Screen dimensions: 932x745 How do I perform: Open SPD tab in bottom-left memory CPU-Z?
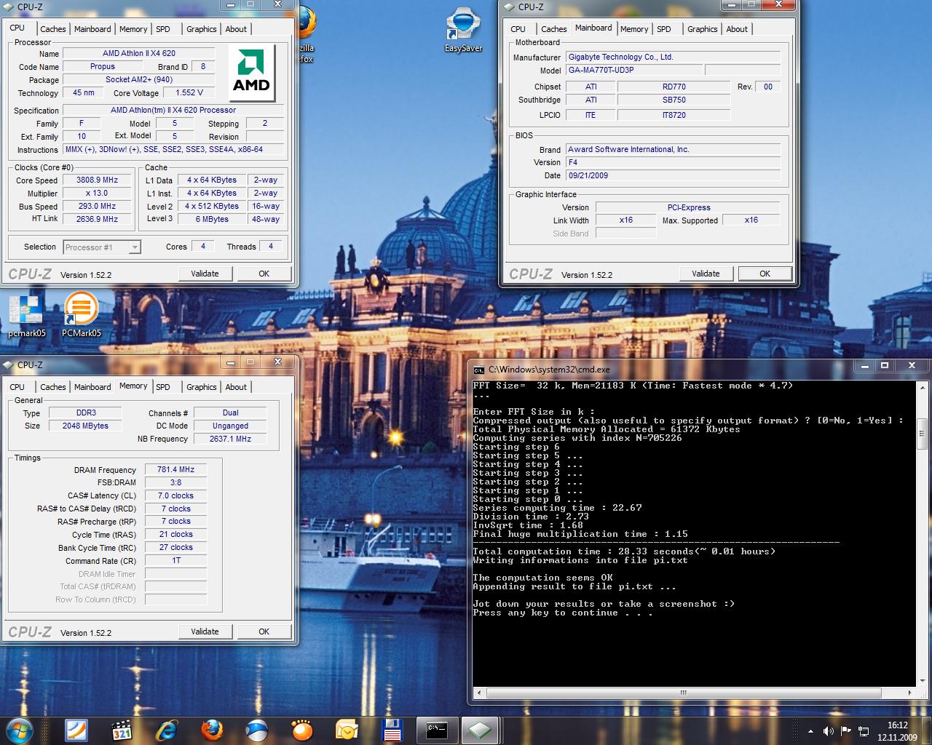pos(163,387)
